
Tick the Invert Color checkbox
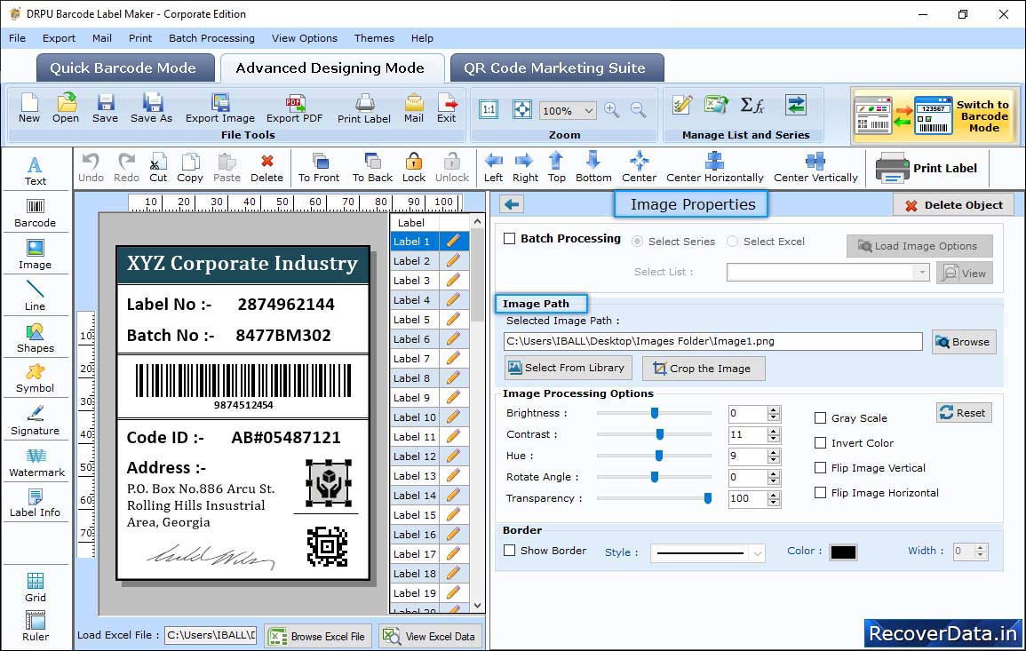(x=820, y=443)
